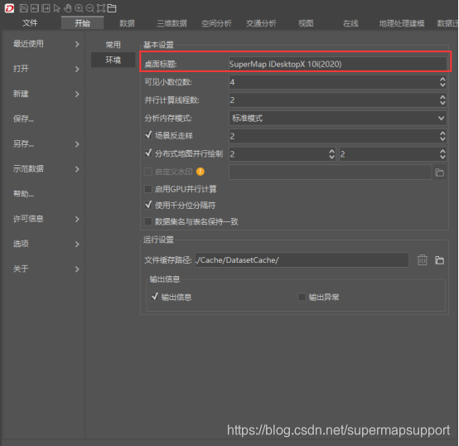Click the zoom out magnifier icon
The height and width of the screenshot is (446, 459).
point(89,8)
